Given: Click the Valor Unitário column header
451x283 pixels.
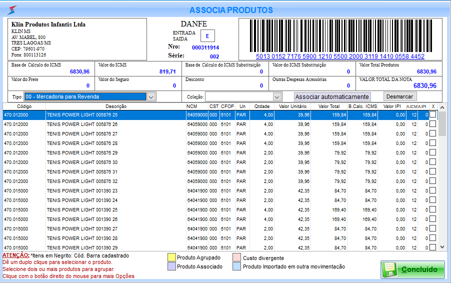Looking at the screenshot, I should pyautogui.click(x=292, y=106).
